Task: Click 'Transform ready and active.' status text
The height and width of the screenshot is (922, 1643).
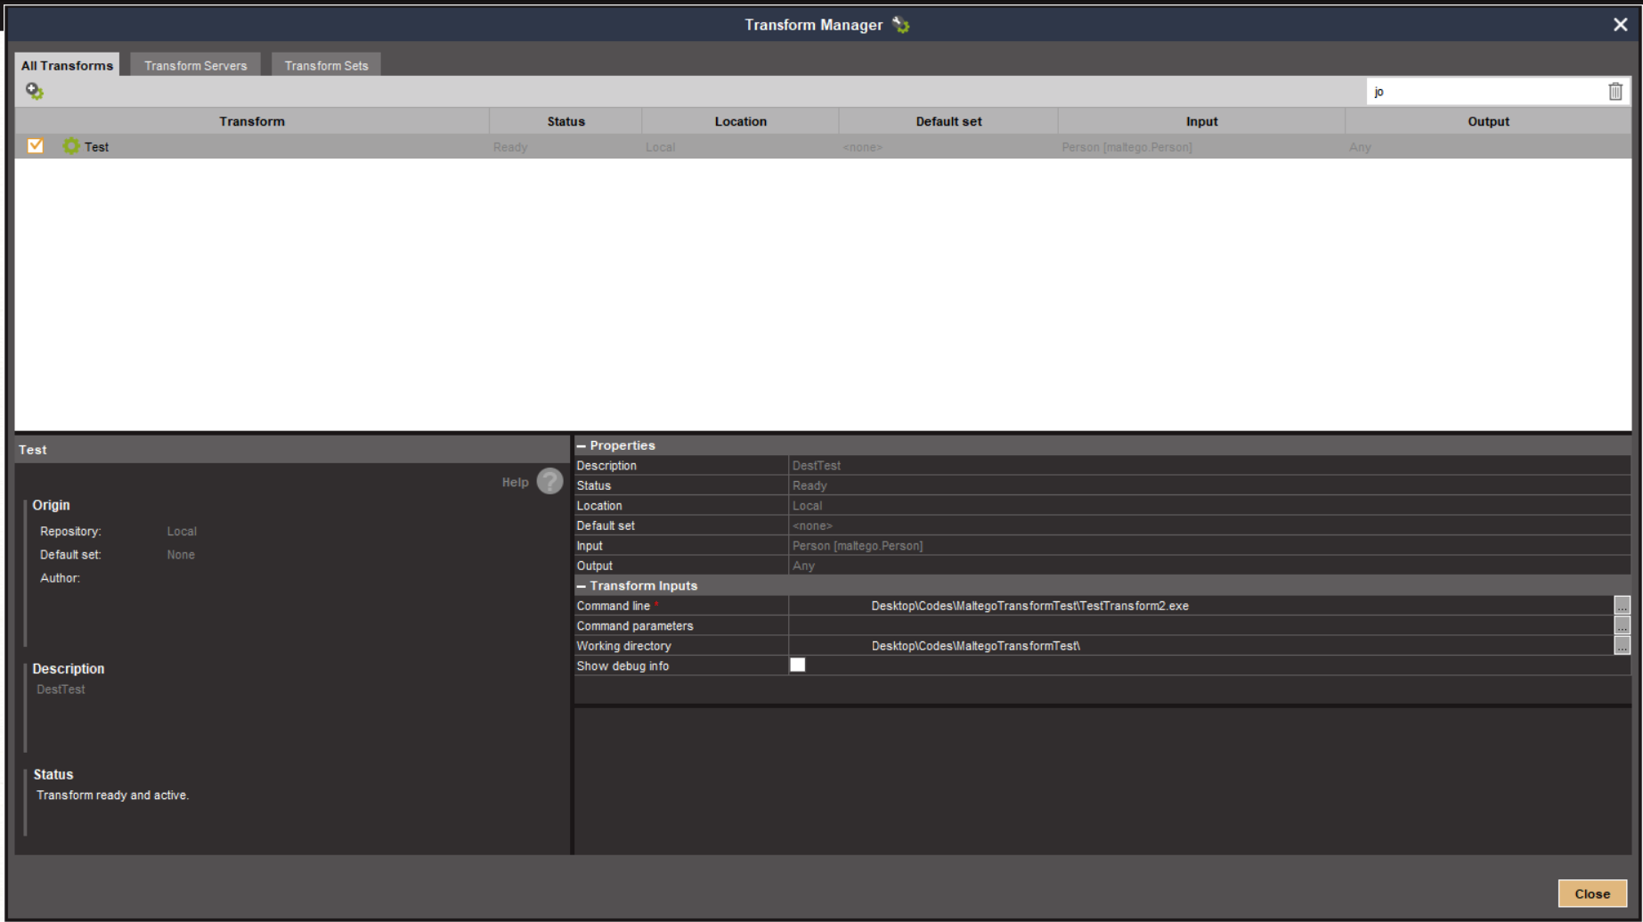Action: (x=112, y=796)
